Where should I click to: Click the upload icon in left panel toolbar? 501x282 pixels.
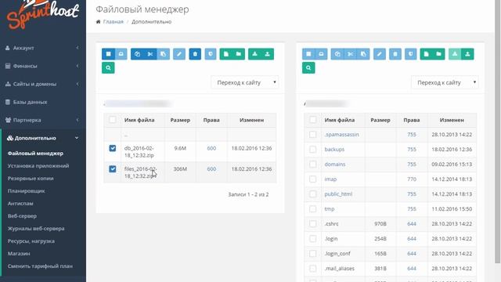point(268,54)
